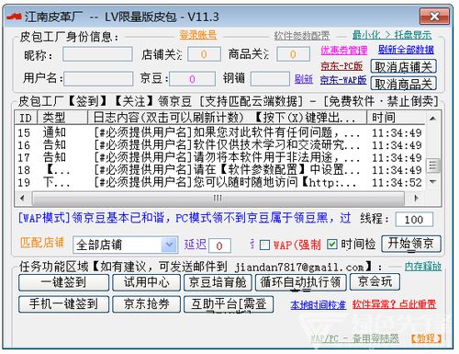Screen dimensions: 459x354
Task: Open WAP/PC 备用登陆器 link
Action: click(x=354, y=338)
